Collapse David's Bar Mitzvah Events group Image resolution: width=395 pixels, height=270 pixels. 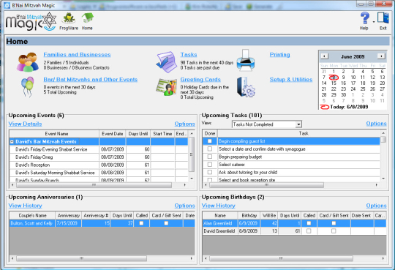pos(12,142)
